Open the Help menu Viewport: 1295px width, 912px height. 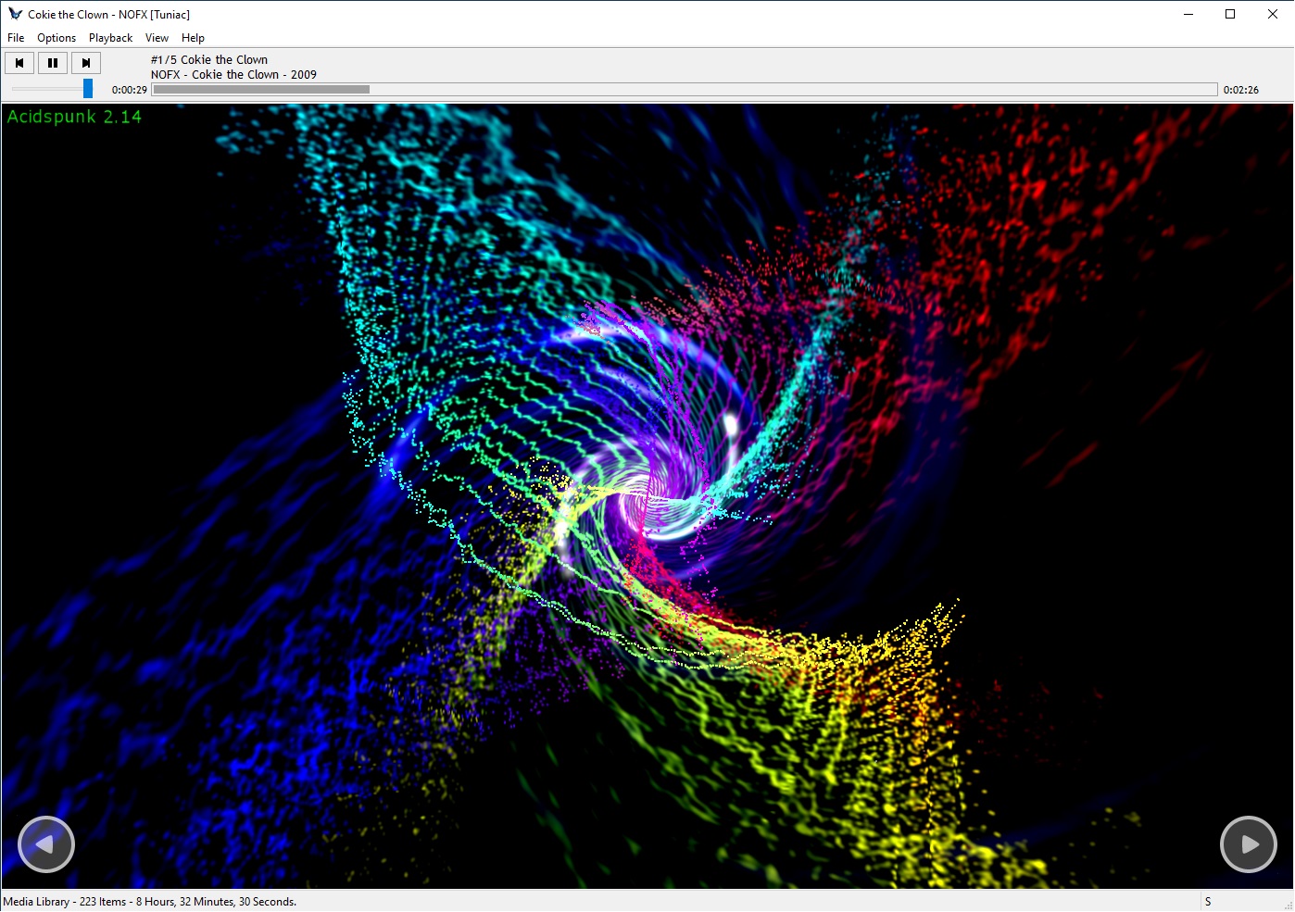[x=193, y=38]
